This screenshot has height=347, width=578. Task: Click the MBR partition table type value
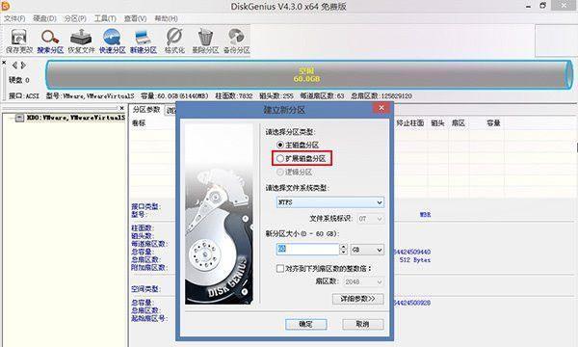425,215
